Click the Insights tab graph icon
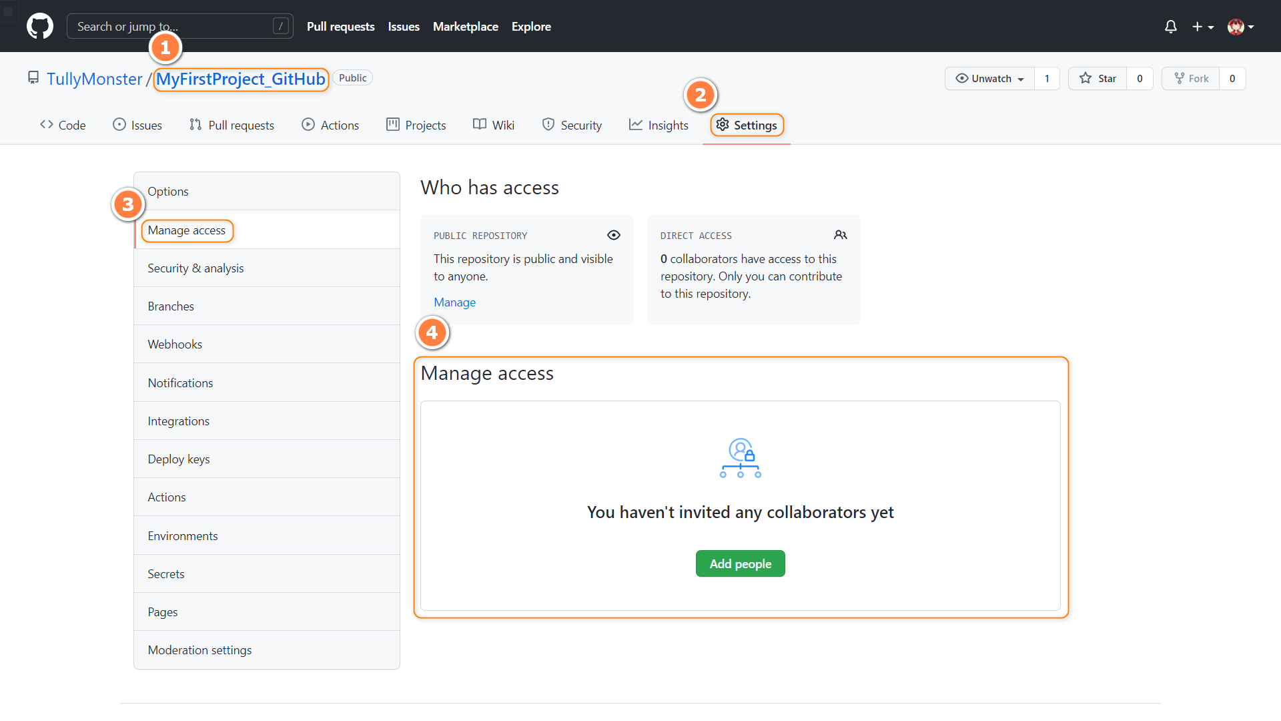 click(636, 124)
